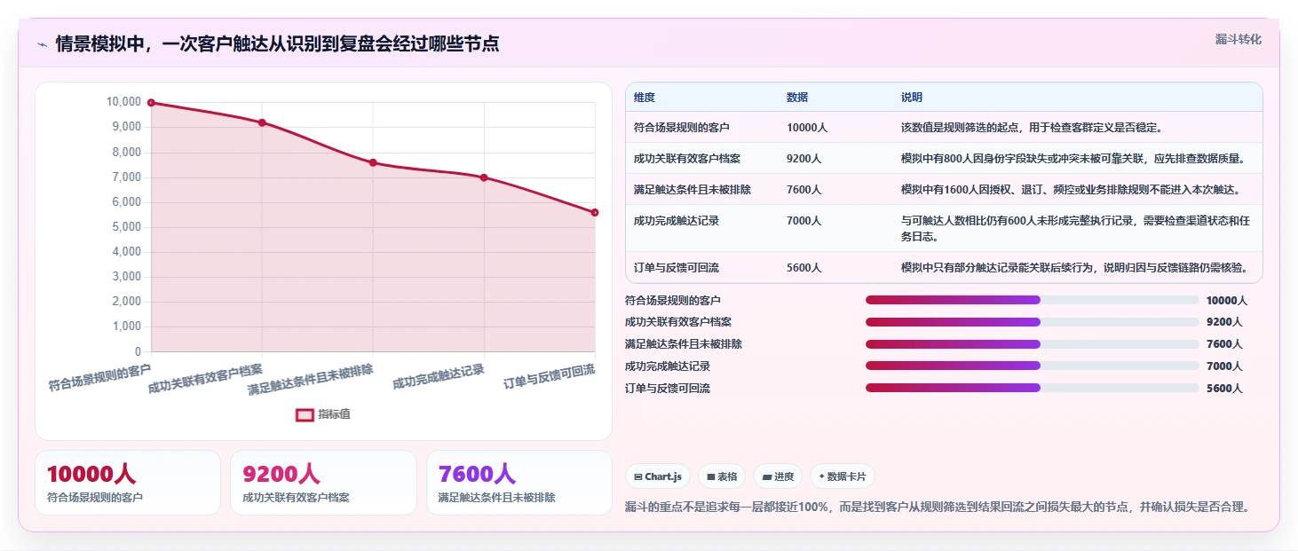
Task: Click the chart point for 符合场景规则的客户
Action: click(x=151, y=103)
